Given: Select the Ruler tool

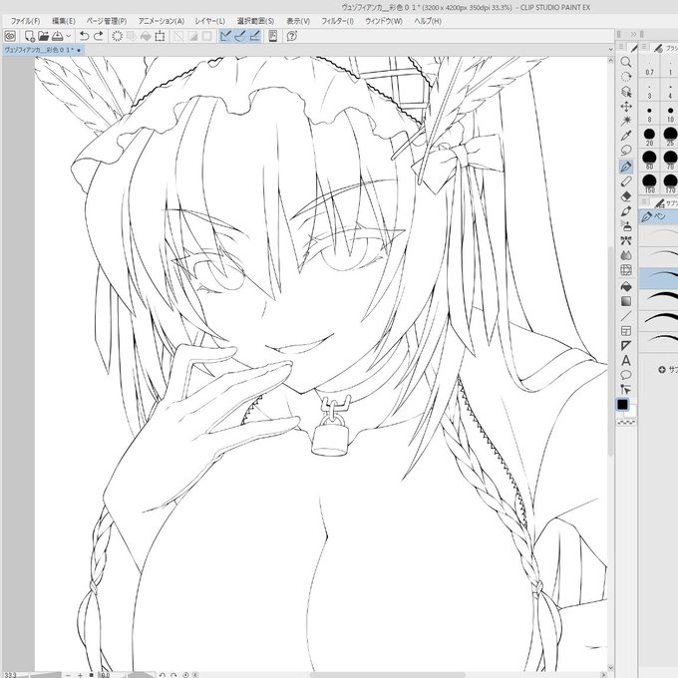Looking at the screenshot, I should 626,346.
